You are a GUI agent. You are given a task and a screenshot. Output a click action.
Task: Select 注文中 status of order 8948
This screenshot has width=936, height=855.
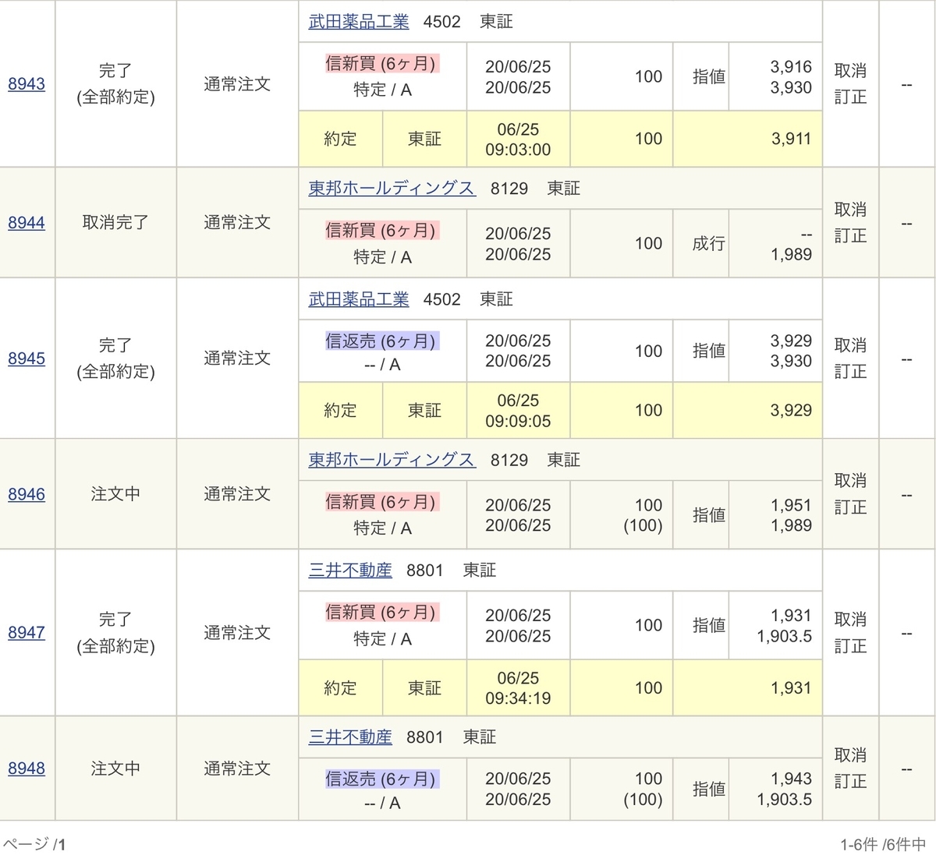115,768
